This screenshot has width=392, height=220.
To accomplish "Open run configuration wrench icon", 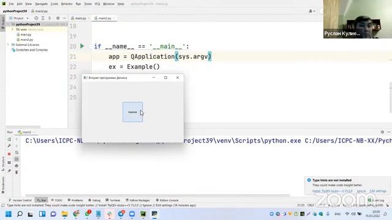I will point(9,146).
